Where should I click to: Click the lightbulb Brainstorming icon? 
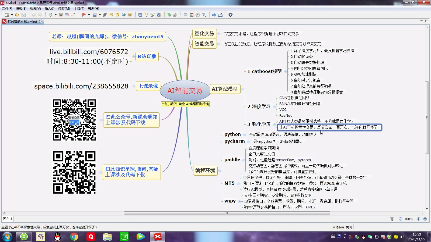tap(146, 15)
